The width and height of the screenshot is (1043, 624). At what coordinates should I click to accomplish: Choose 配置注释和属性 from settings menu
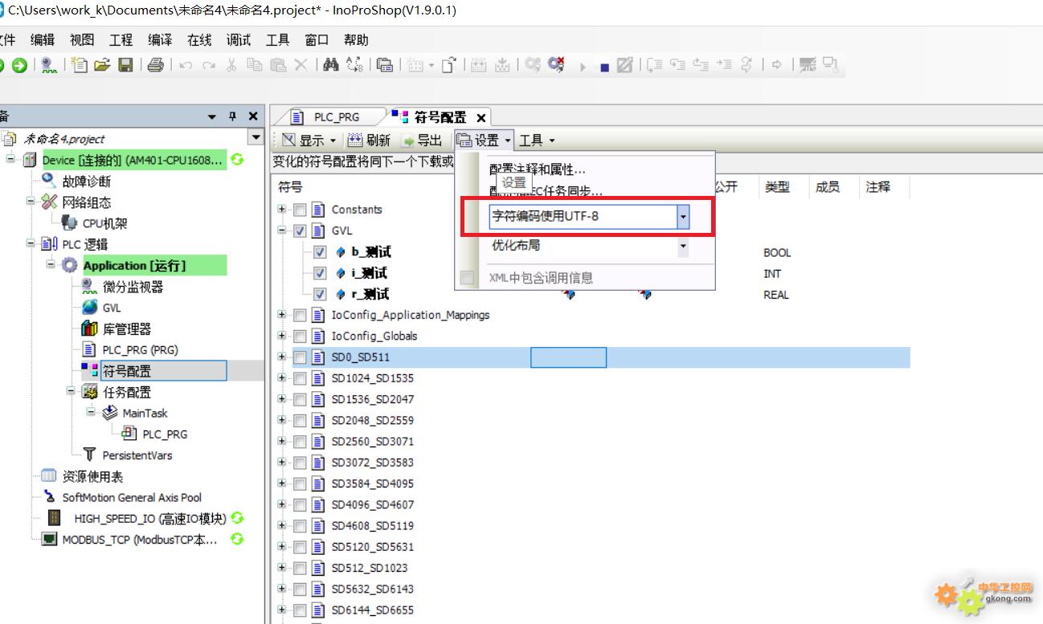(x=538, y=169)
